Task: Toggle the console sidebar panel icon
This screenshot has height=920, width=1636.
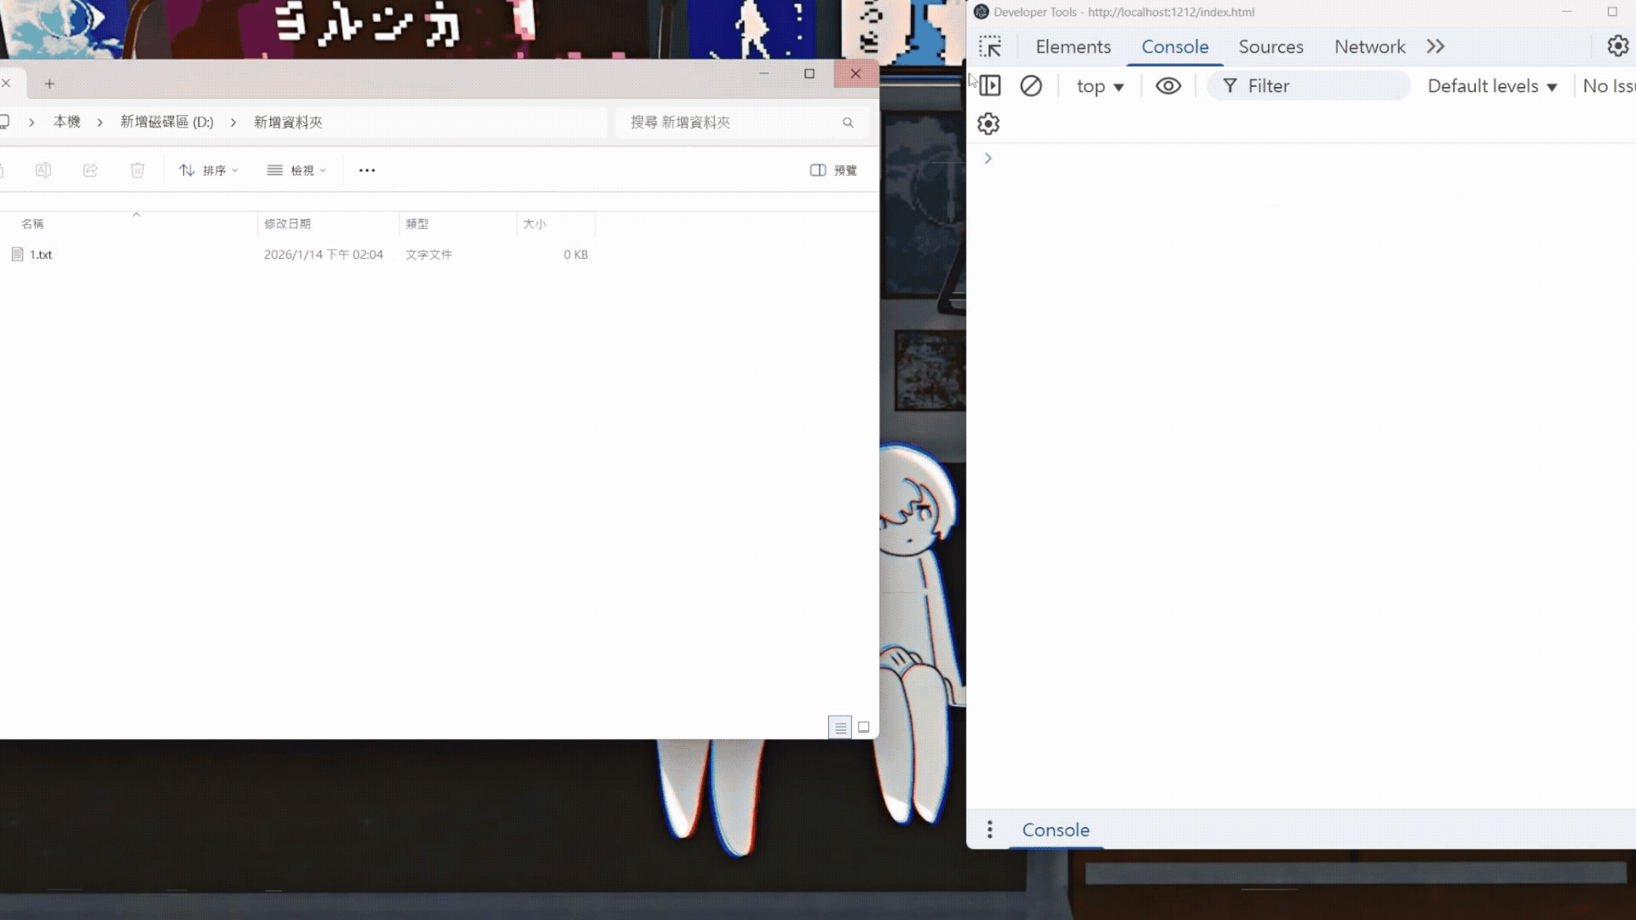Action: (989, 86)
